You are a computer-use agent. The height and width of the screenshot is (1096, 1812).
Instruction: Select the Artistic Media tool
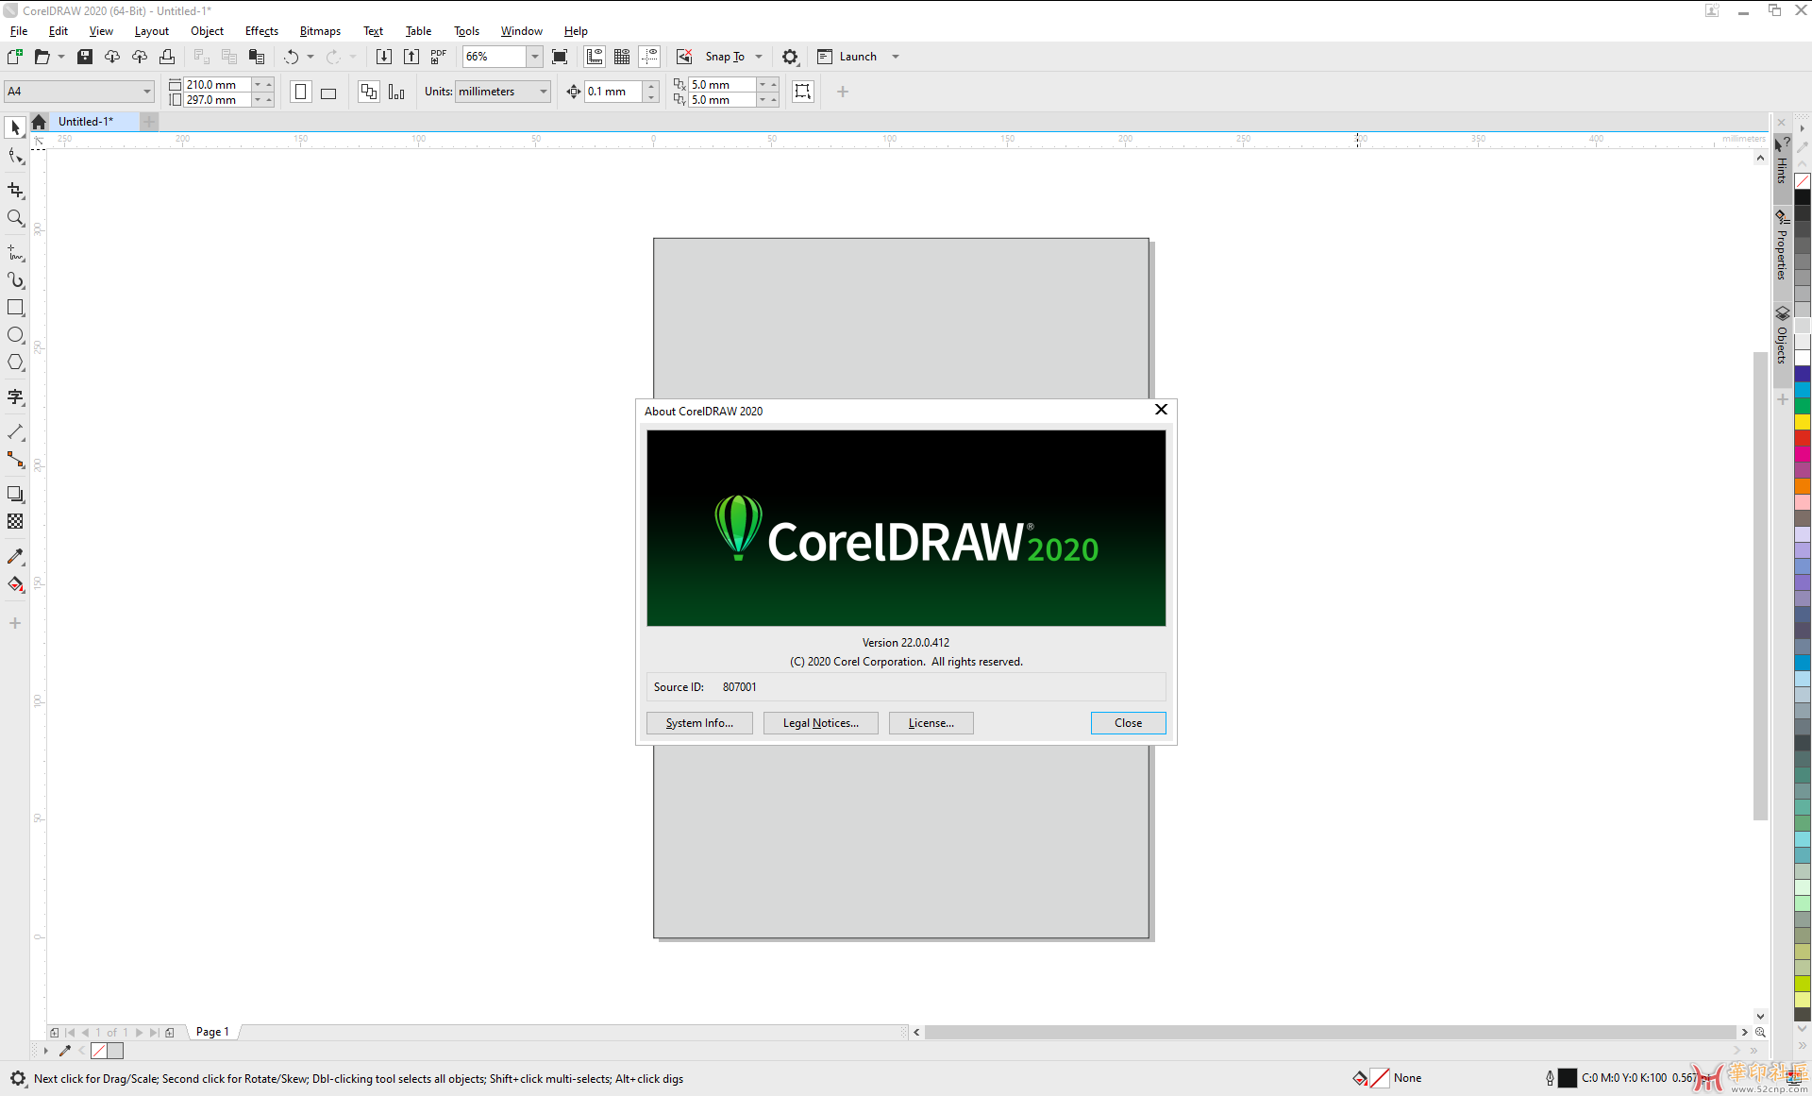(15, 280)
